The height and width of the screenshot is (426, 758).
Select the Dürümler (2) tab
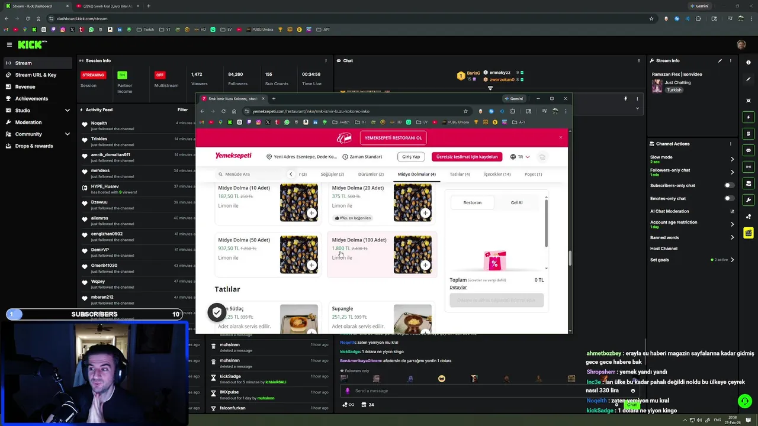[371, 174]
